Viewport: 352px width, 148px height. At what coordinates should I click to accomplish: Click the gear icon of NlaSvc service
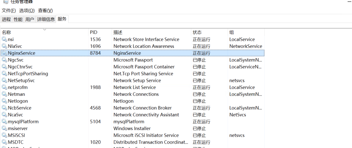click(4, 46)
